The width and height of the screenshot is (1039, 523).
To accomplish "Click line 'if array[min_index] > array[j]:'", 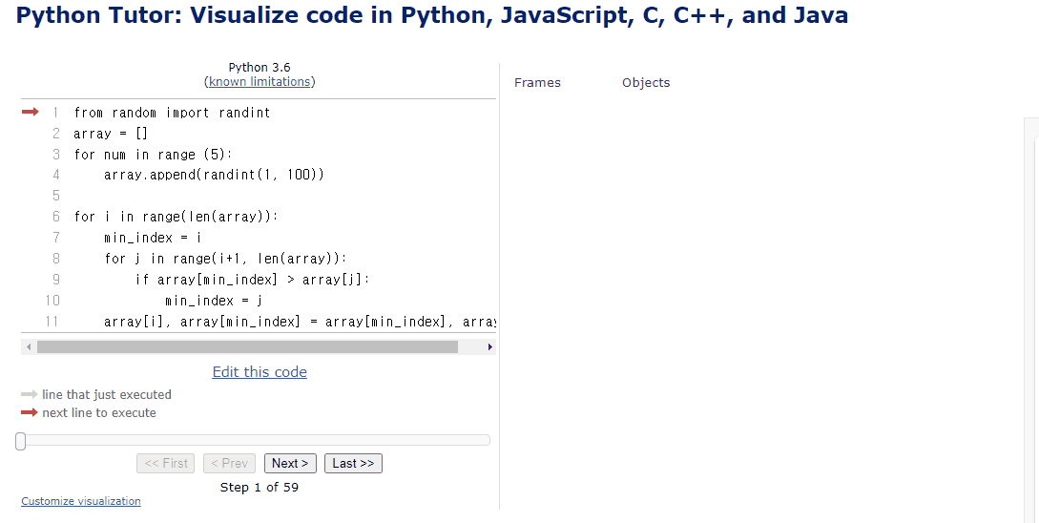I will pos(252,280).
